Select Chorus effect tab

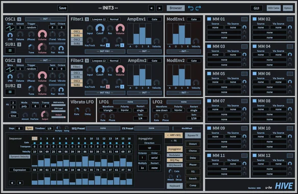point(193,151)
